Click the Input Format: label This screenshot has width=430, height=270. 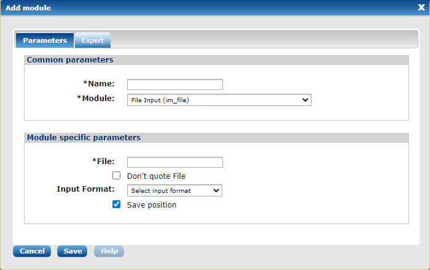click(85, 189)
